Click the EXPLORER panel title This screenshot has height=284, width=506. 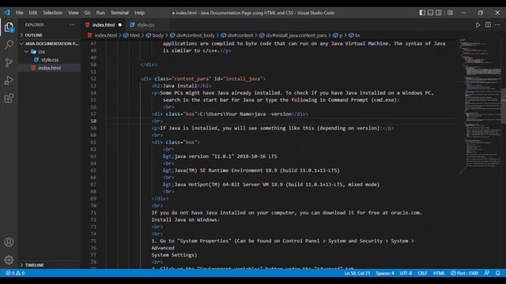coord(35,24)
